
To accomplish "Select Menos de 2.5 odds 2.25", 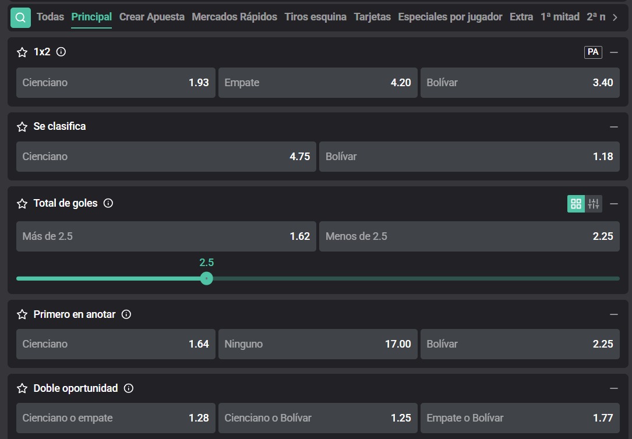I will tap(469, 236).
